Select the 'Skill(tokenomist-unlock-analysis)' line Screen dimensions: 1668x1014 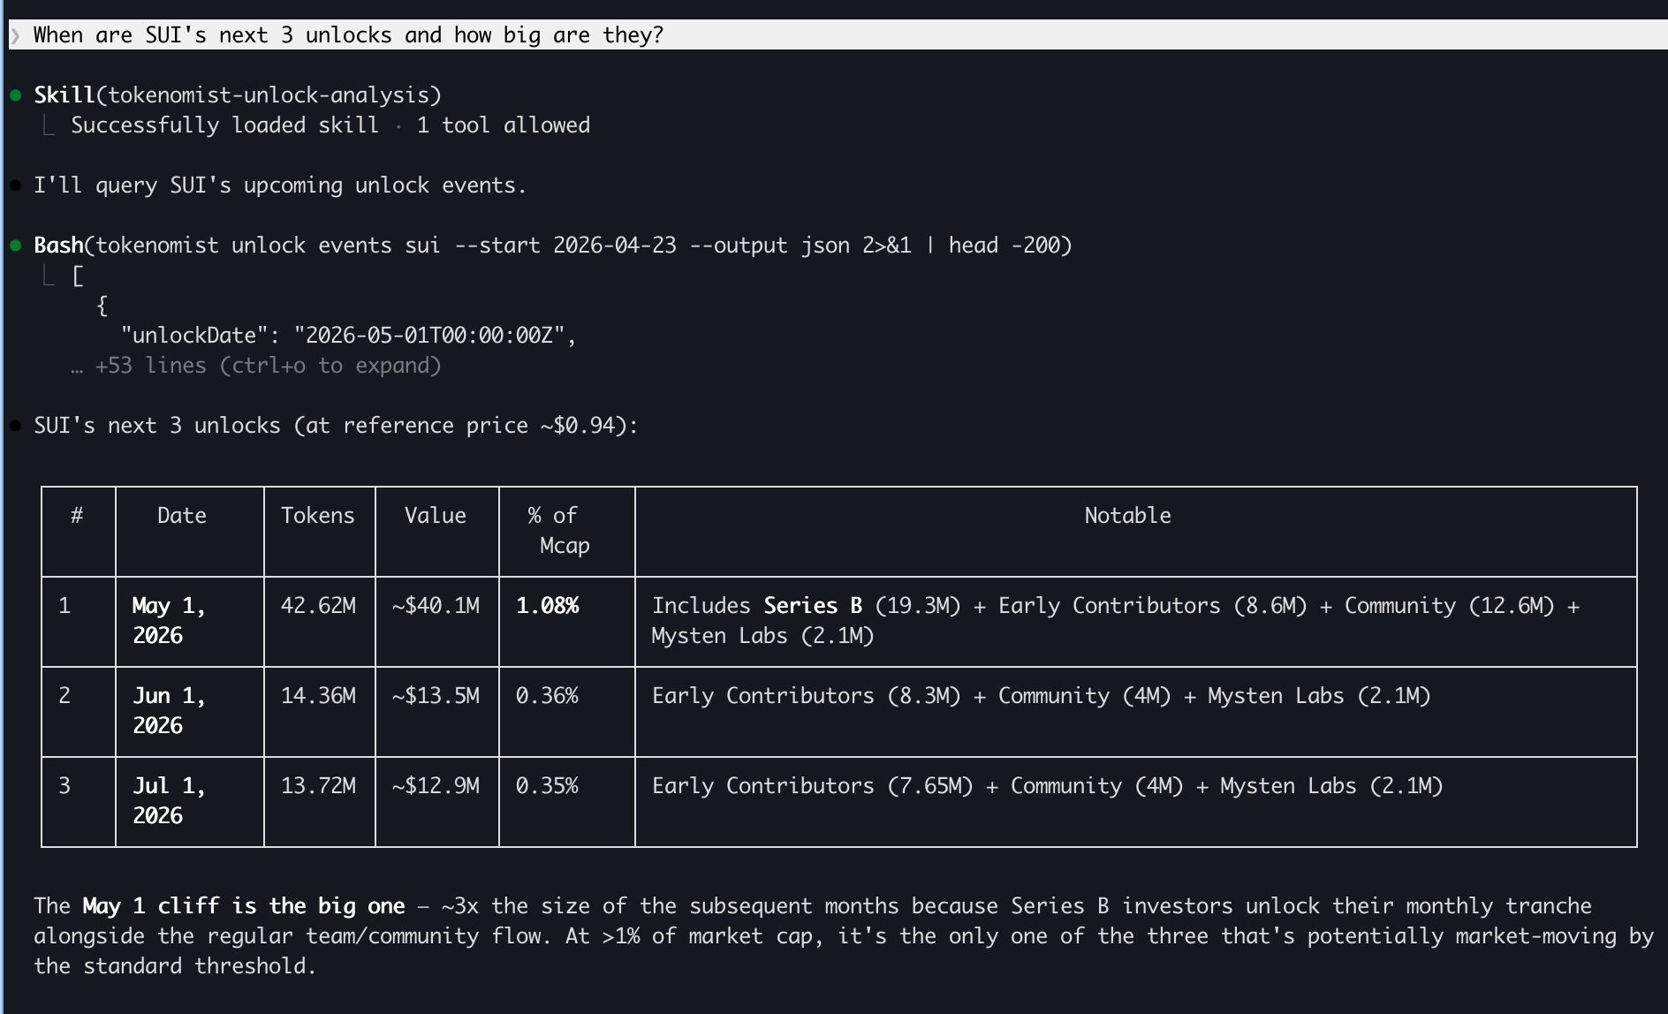238,95
